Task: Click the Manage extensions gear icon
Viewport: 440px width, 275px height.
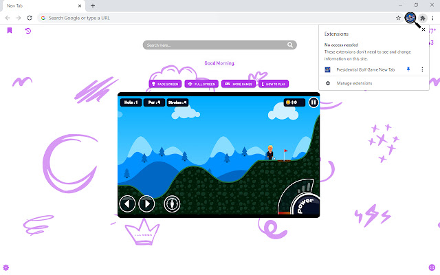Action: 328,83
